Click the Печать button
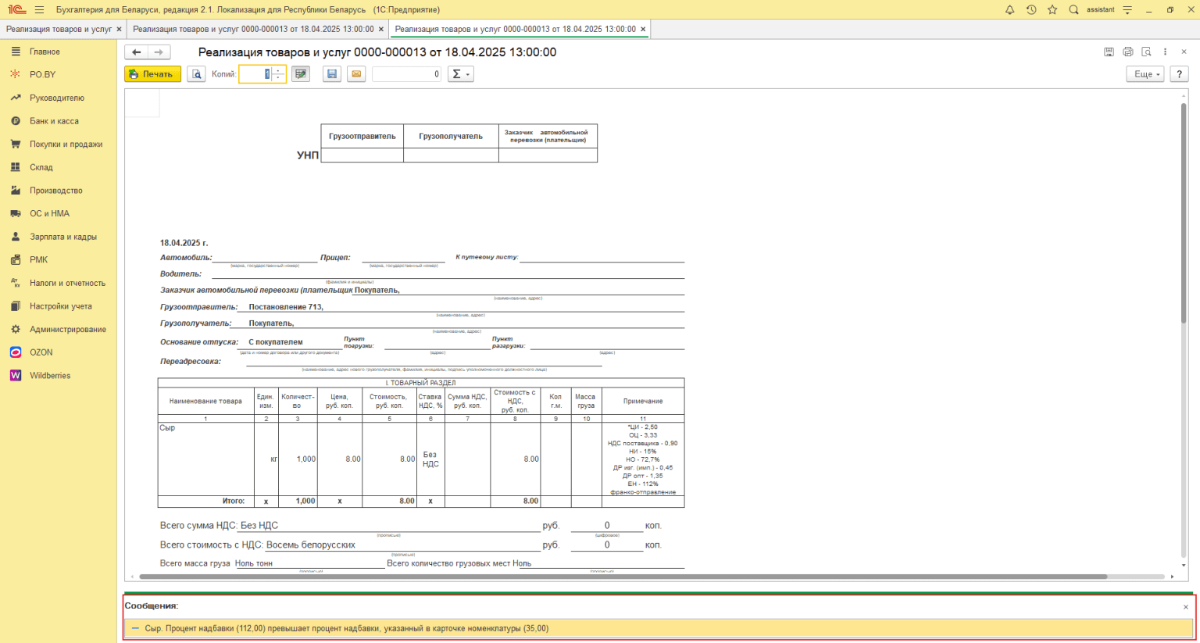The height and width of the screenshot is (643, 1200). point(152,74)
